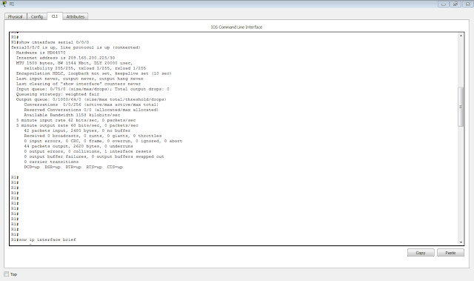Screen dimensions: 474x281
Task: Click the 'Available Bandwidth' line
Action: [x=72, y=115]
